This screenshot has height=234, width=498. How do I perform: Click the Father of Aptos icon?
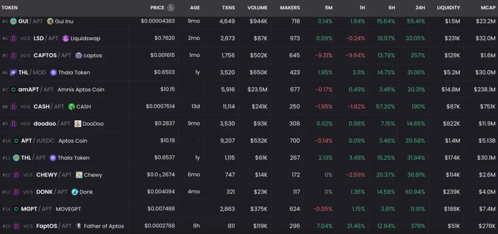pyautogui.click(x=79, y=226)
